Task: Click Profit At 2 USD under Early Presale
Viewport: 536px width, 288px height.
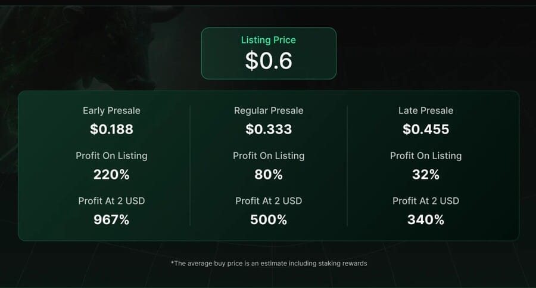Action: (x=111, y=201)
